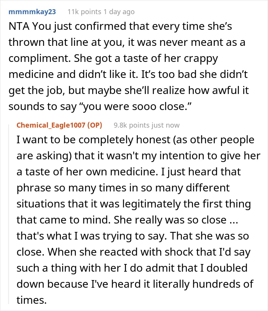Open Chemical_Eagle1007's user profile
This screenshot has height=311, width=268.
[x=51, y=125]
